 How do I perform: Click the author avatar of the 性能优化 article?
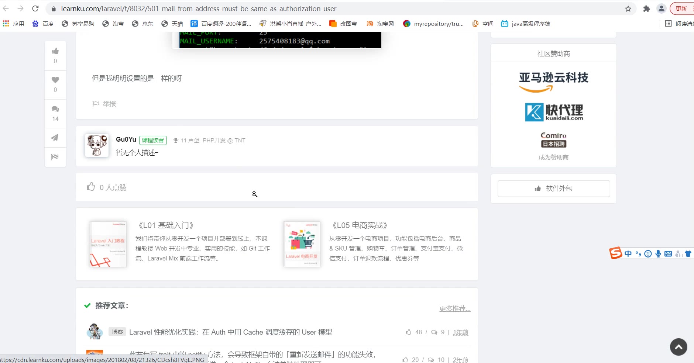tap(95, 332)
